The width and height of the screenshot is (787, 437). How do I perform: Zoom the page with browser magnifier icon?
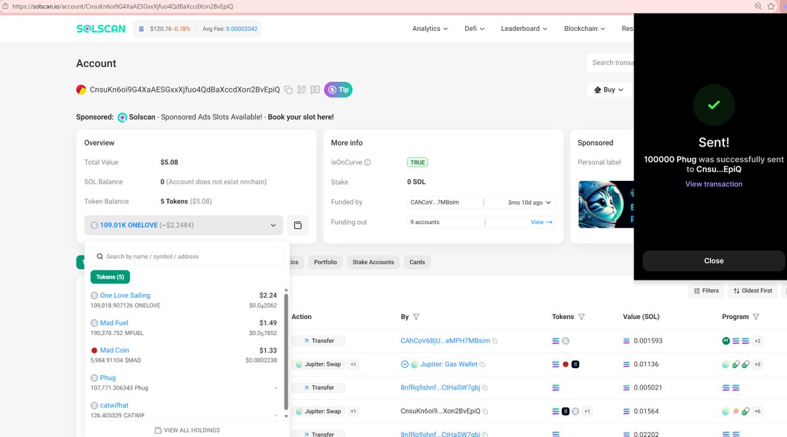[758, 6]
